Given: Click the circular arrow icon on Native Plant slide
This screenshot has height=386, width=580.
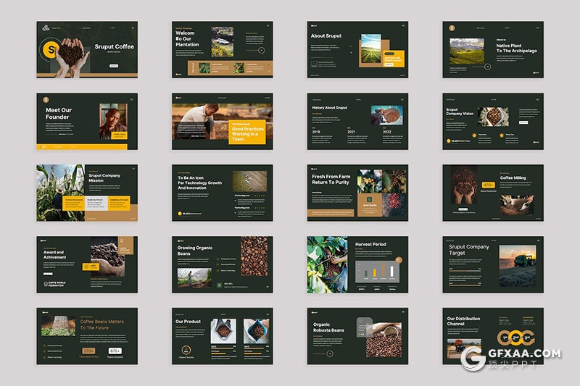Looking at the screenshot, I should point(487,67).
